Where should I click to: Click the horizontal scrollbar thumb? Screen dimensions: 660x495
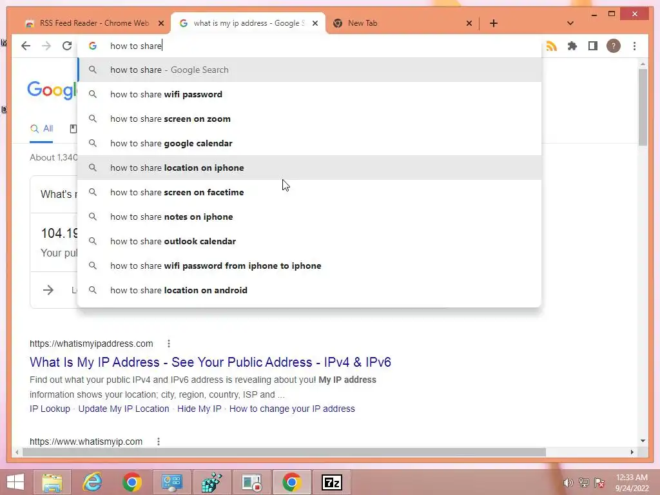284,452
